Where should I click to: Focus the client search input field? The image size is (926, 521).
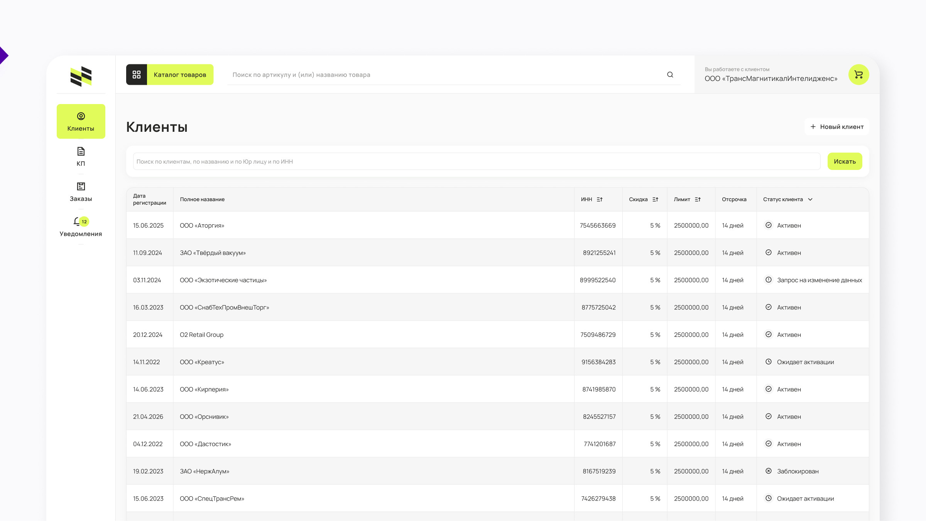(x=476, y=161)
